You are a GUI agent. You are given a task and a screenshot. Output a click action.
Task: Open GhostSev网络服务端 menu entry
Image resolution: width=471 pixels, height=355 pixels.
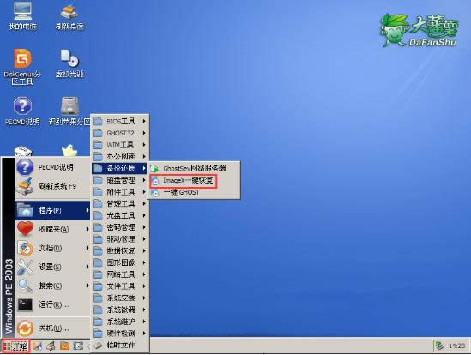pos(195,168)
